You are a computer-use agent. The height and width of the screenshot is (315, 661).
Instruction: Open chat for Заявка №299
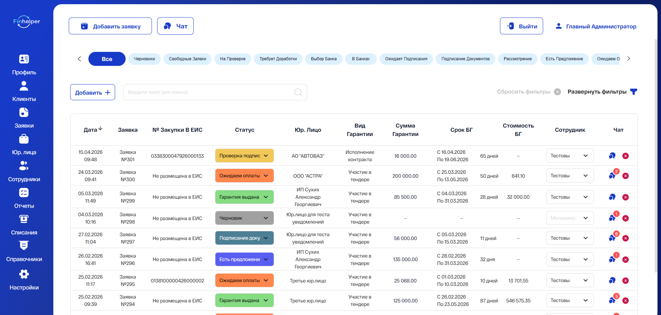[x=612, y=197]
